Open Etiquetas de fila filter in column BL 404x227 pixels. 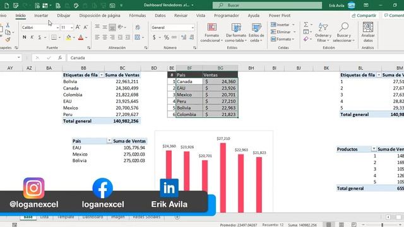(x=379, y=75)
